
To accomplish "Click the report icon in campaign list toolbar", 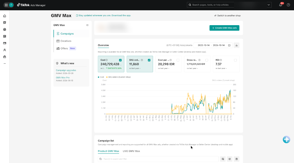I will (237, 159).
